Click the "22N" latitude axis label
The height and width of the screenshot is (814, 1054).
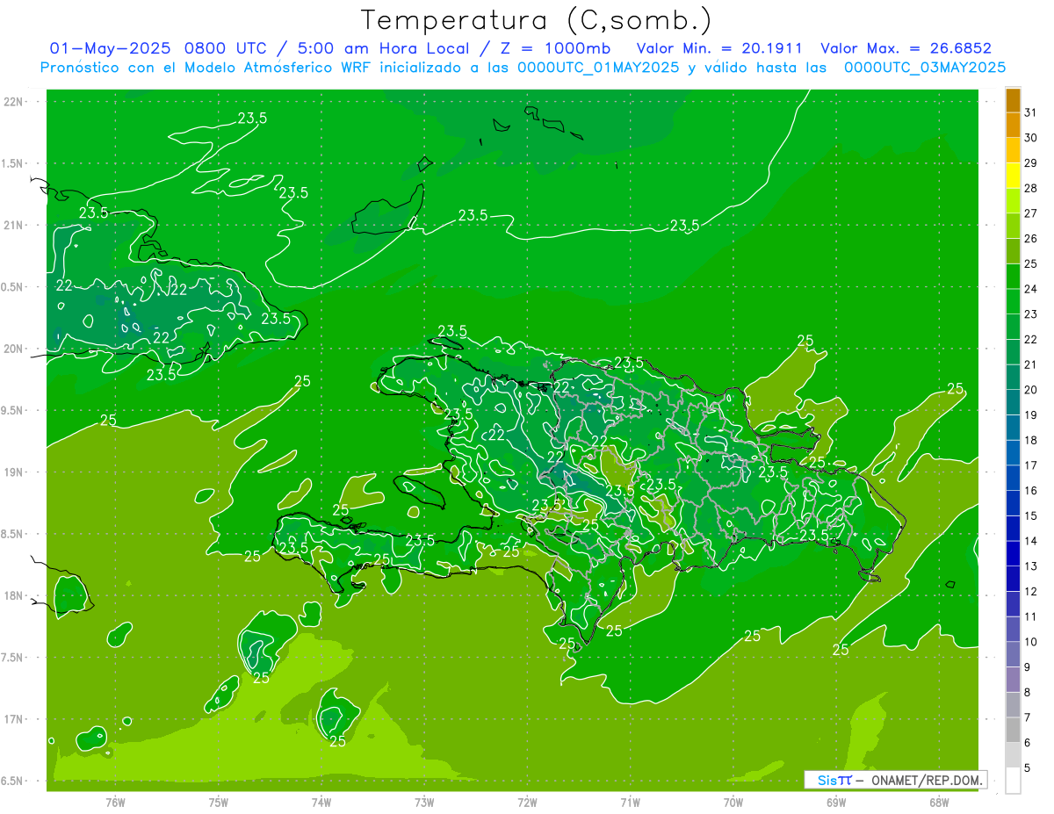click(x=13, y=102)
